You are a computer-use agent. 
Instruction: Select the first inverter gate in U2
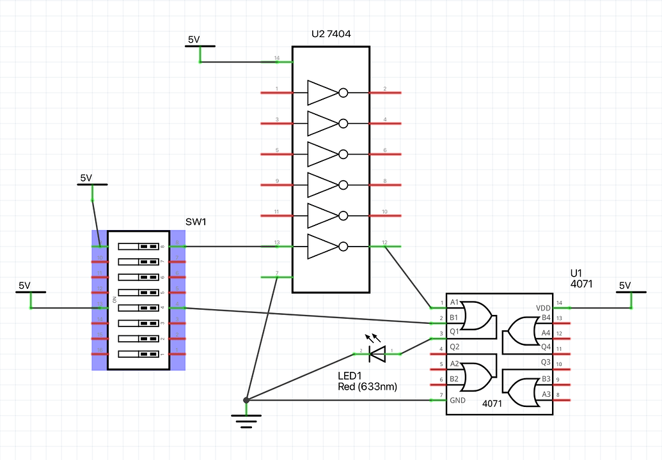tap(323, 92)
